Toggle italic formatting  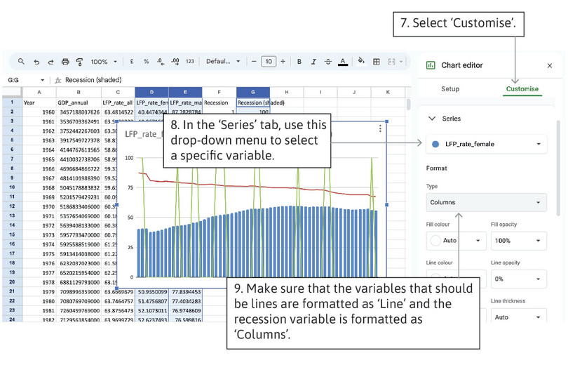(313, 62)
